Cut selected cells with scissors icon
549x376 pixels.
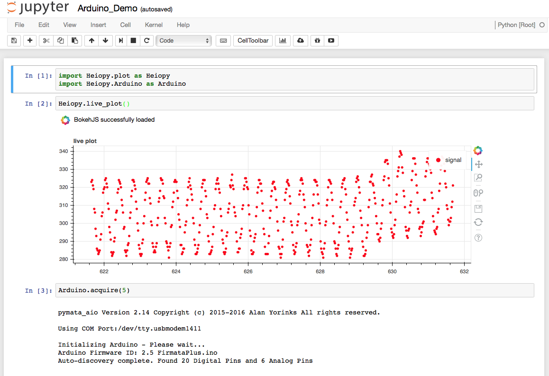[x=46, y=41]
